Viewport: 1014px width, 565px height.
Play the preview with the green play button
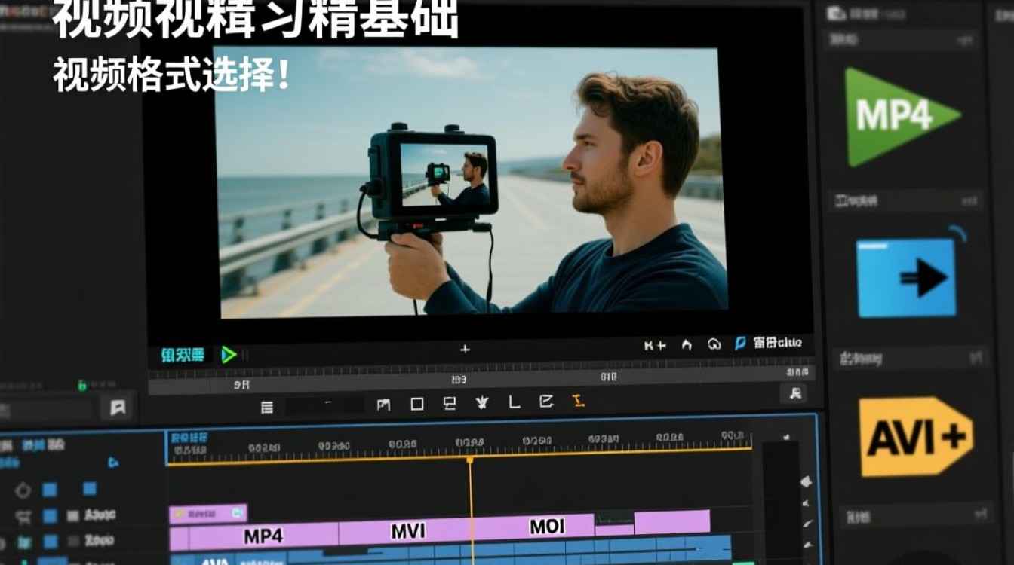tap(229, 355)
